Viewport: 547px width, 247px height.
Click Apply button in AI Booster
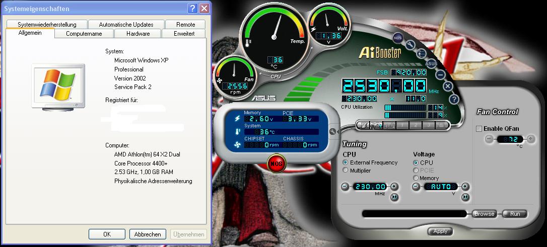pos(440,231)
